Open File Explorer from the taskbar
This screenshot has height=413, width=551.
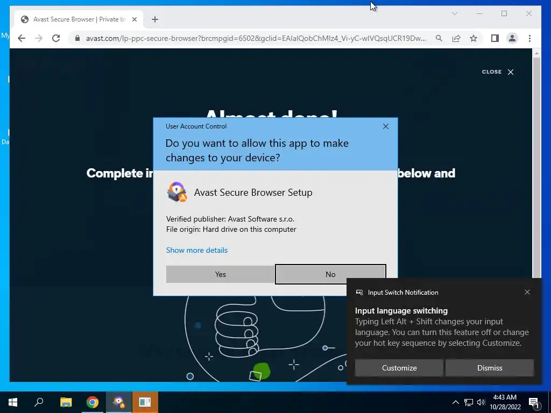click(66, 402)
